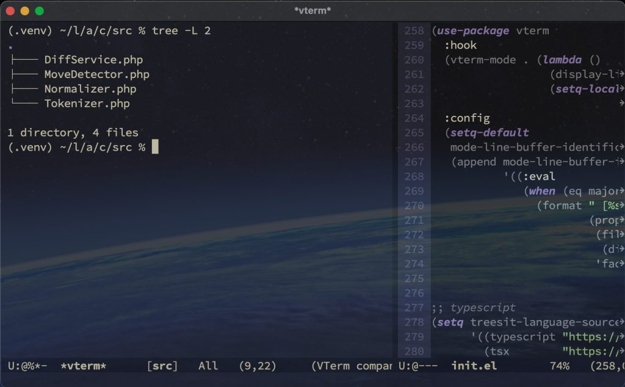Image resolution: width=625 pixels, height=387 pixels.
Task: Click DiffService.php in tree output
Action: tap(93, 60)
